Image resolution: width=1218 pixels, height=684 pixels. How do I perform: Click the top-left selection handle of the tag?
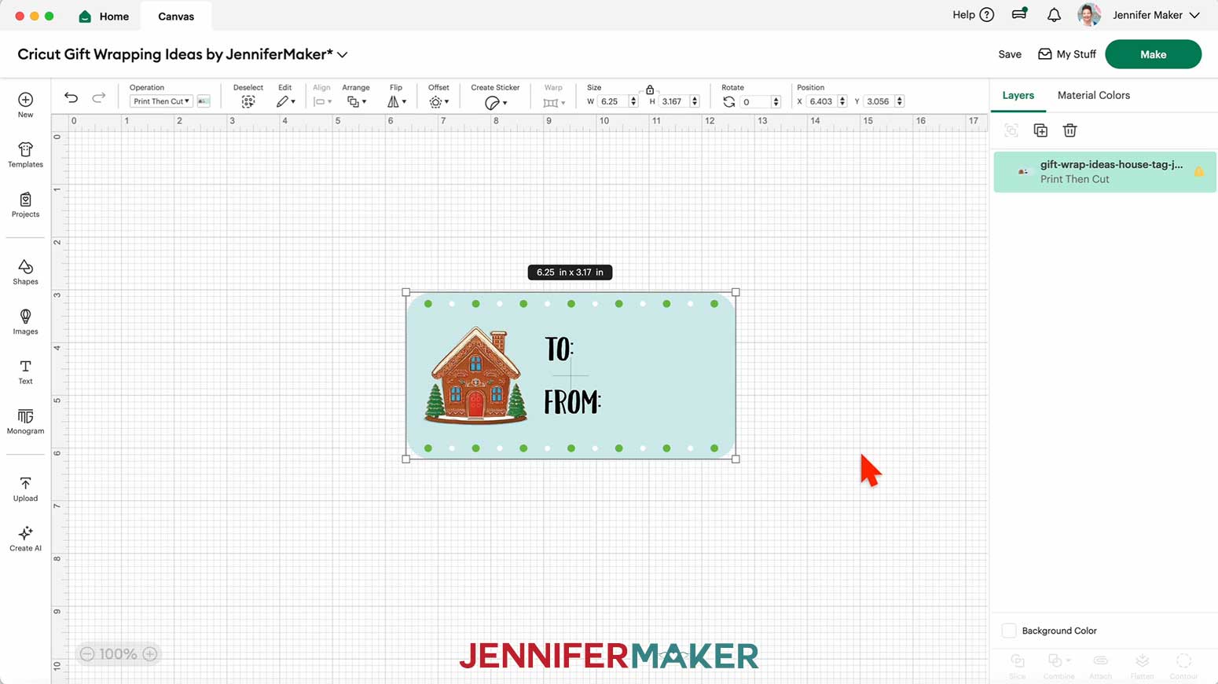pyautogui.click(x=406, y=292)
